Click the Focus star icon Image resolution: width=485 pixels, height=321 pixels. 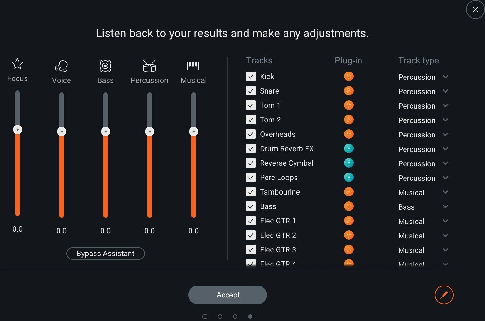(17, 64)
